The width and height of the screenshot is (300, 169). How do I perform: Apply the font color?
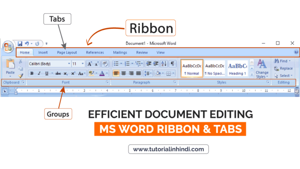click(x=102, y=73)
